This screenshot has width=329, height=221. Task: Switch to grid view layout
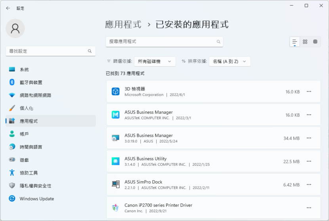pyautogui.click(x=305, y=42)
